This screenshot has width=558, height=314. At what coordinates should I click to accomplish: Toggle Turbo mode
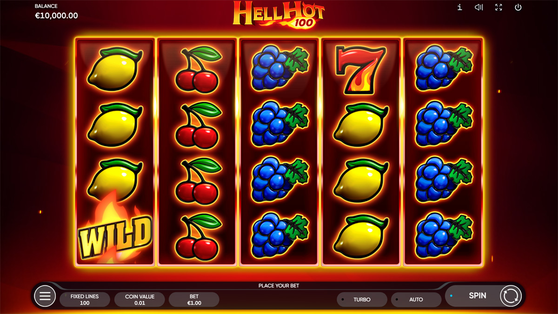coord(362,300)
